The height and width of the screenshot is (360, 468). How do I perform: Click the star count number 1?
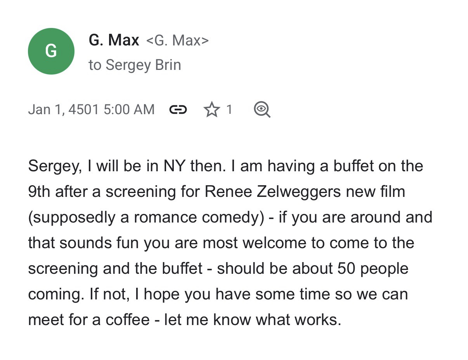coord(229,110)
